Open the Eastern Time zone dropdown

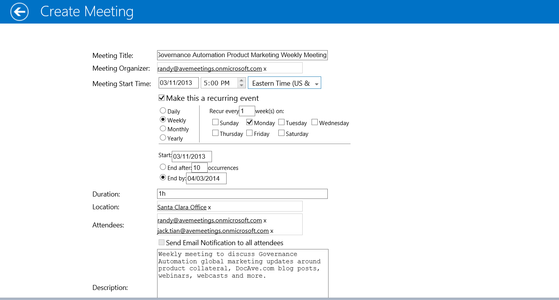[284, 83]
